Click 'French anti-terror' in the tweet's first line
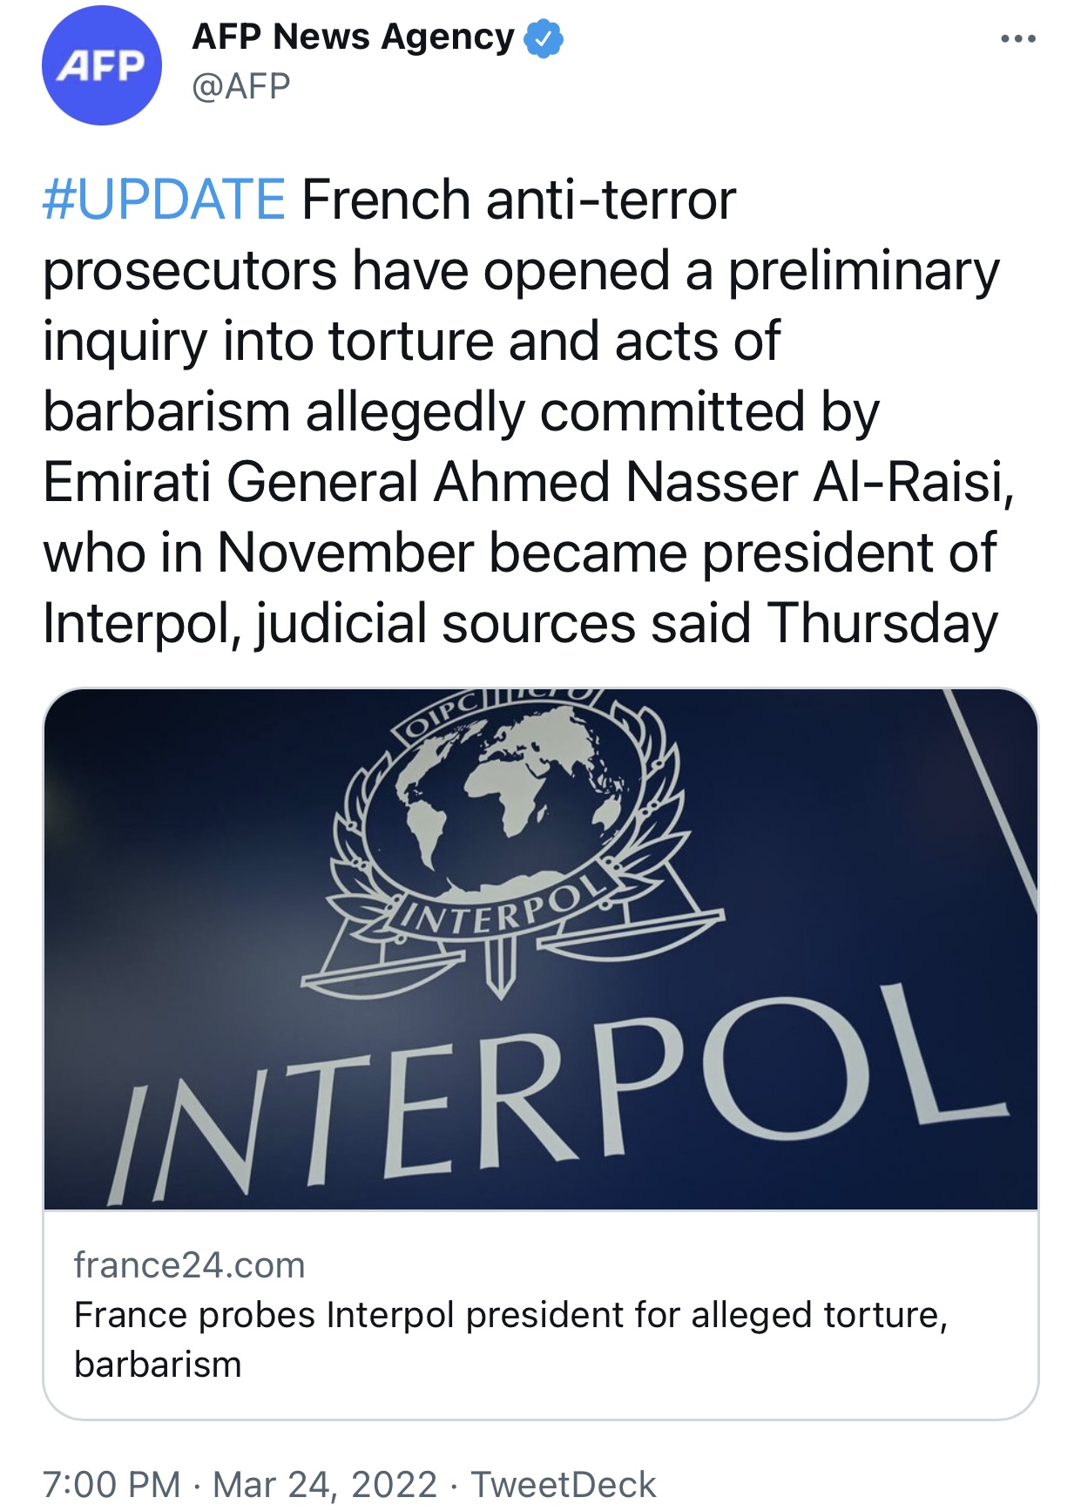This screenshot has width=1081, height=1511. (518, 200)
